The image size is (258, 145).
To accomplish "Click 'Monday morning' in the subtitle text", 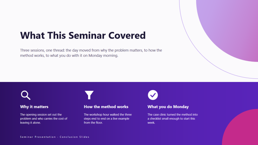I will 103,56.
